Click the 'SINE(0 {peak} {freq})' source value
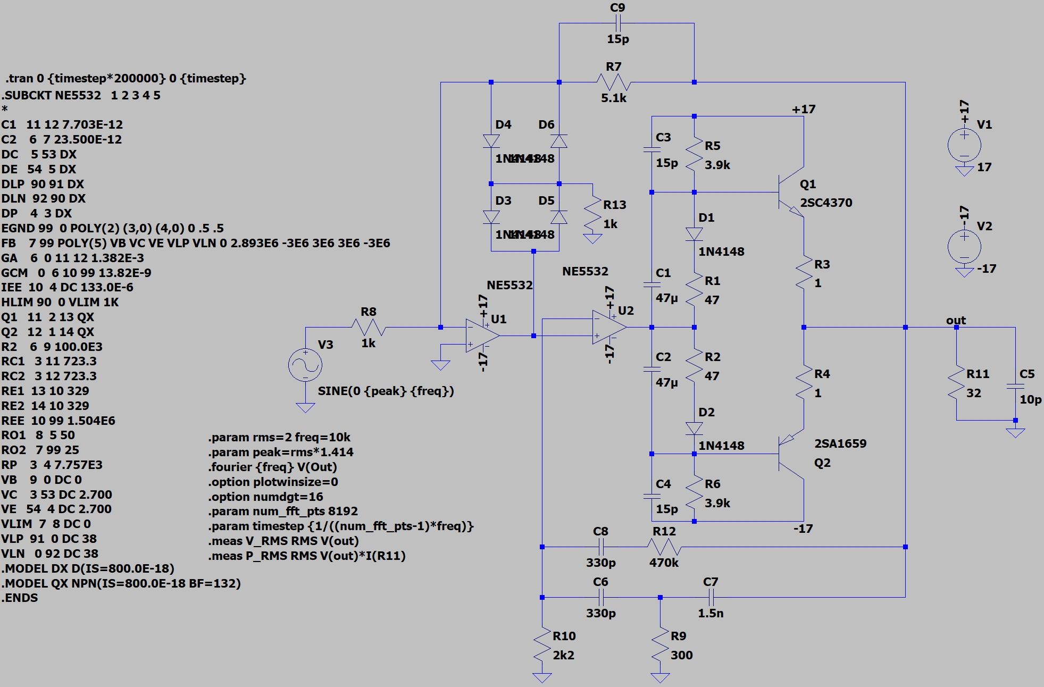This screenshot has height=687, width=1044. [386, 391]
